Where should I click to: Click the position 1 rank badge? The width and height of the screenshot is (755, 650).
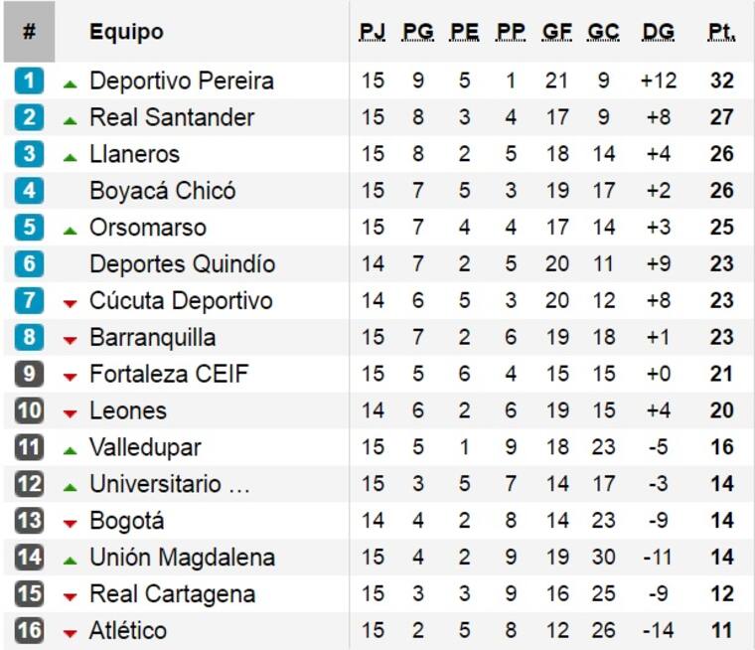point(29,81)
